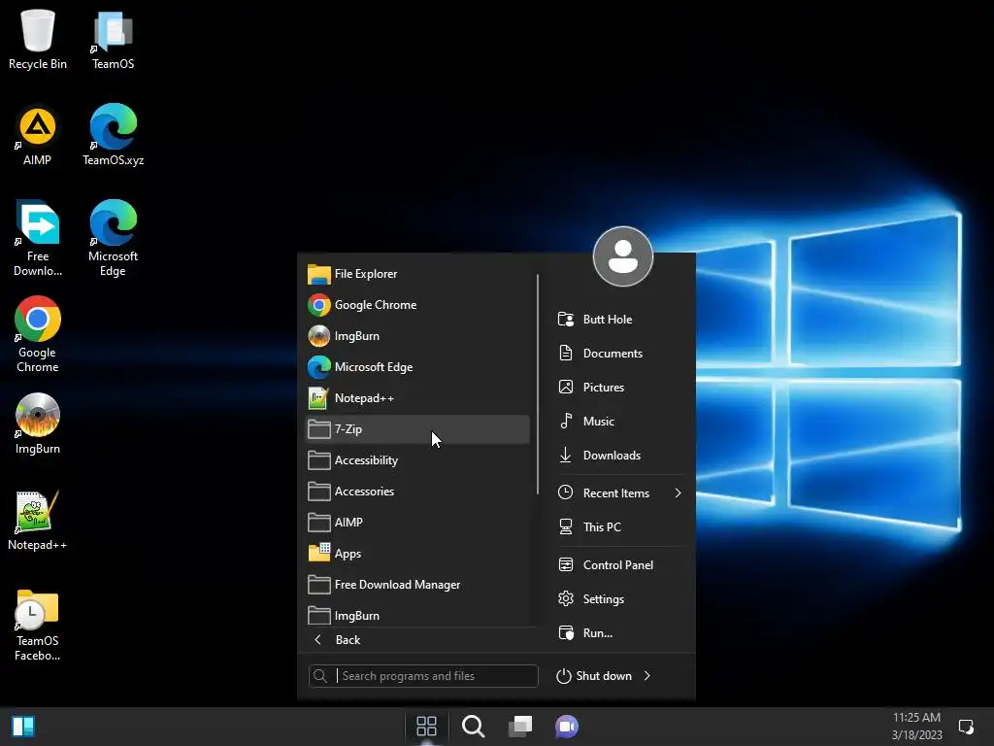Open Recycle Bin desktop icon
This screenshot has width=994, height=746.
click(38, 39)
